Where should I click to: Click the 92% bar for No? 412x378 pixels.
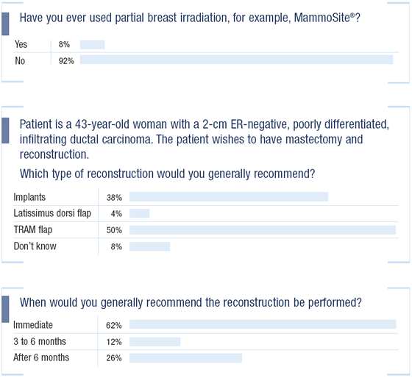click(x=236, y=60)
